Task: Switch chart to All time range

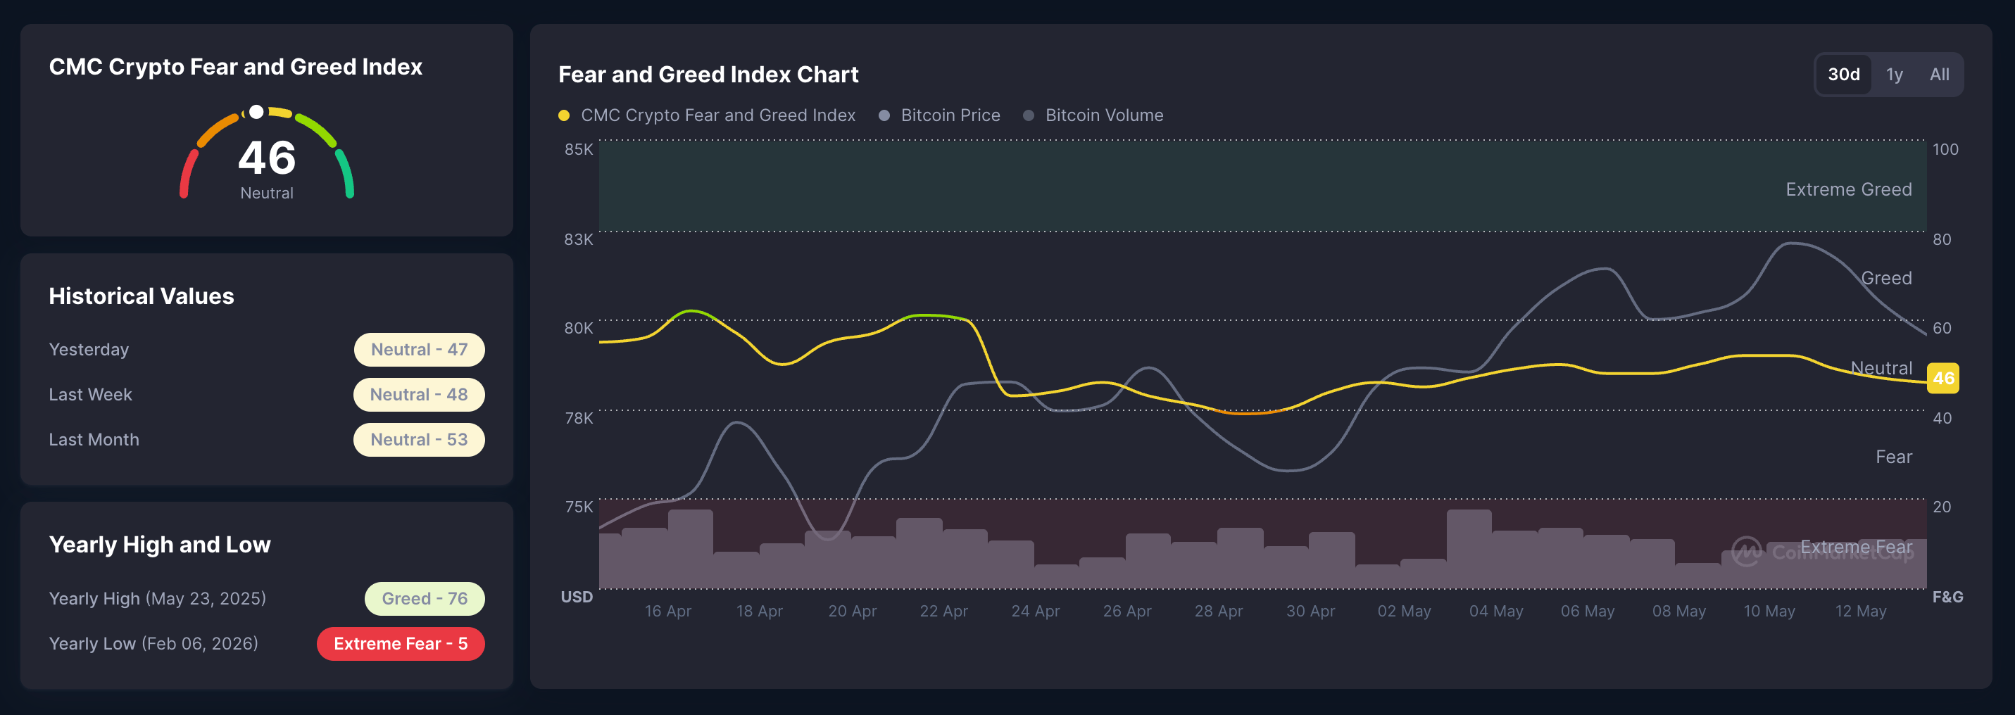Action: coord(1939,75)
